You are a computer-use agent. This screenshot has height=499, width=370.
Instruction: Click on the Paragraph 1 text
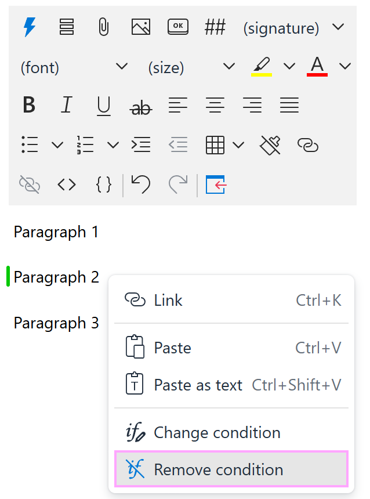pyautogui.click(x=56, y=232)
